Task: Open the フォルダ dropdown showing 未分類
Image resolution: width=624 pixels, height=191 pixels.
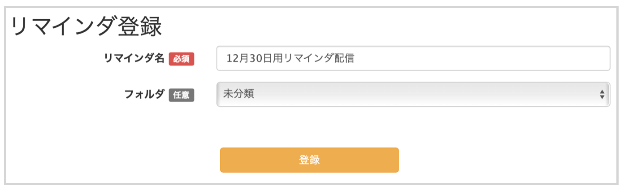Action: click(x=412, y=95)
